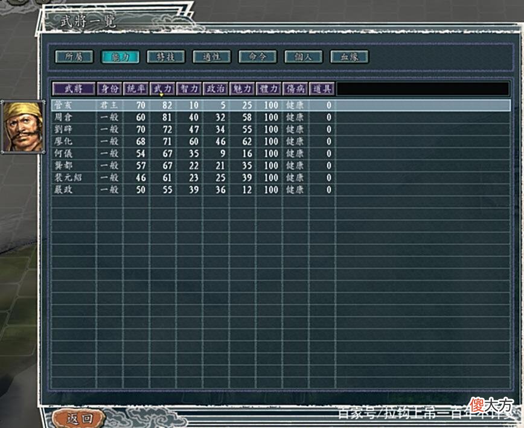Switch to the 適性 tab
This screenshot has height=428, width=524.
[x=211, y=57]
